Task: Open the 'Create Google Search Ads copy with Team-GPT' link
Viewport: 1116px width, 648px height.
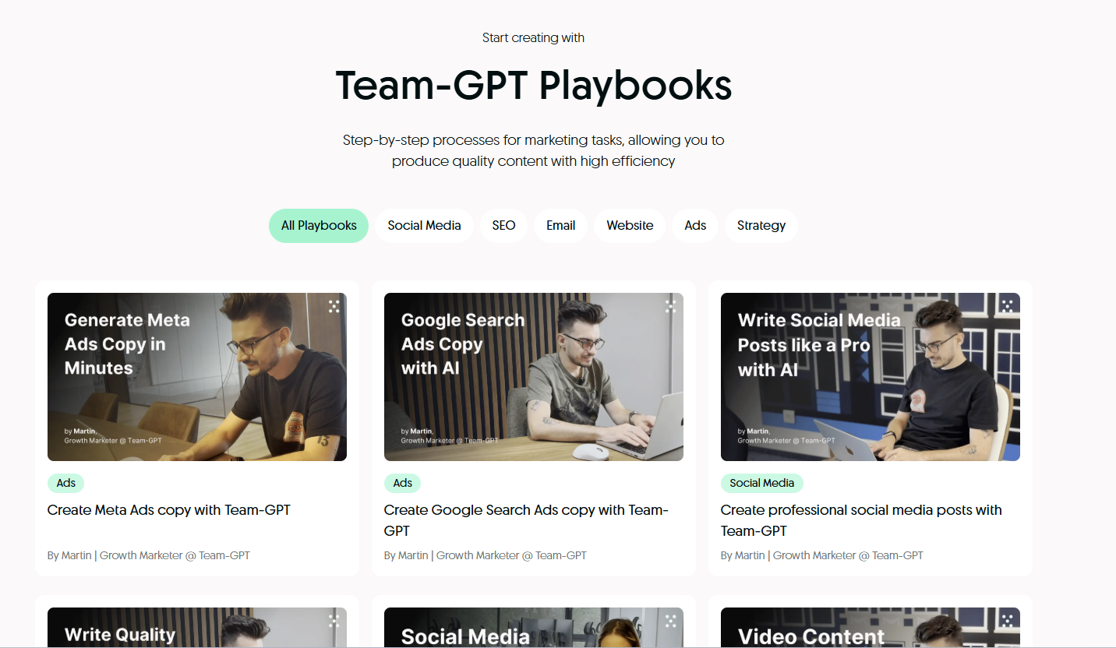Action: [526, 520]
